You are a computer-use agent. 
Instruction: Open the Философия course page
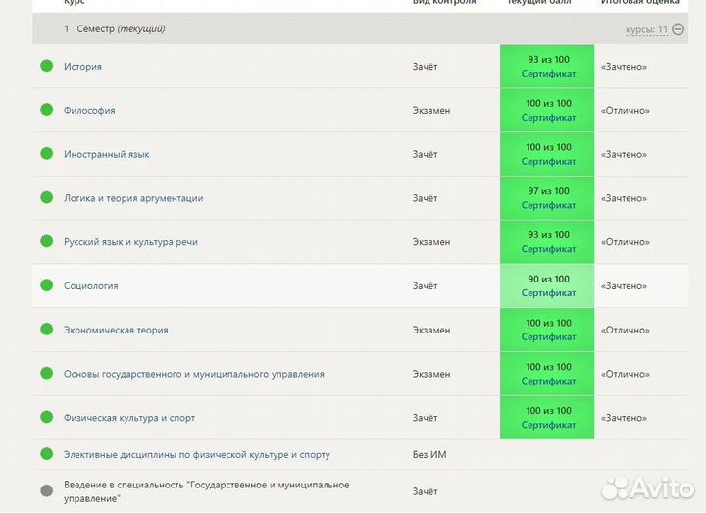pos(89,111)
